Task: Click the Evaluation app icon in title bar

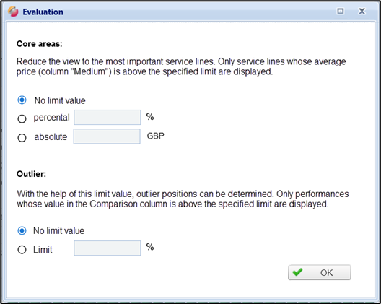Action: (x=13, y=12)
